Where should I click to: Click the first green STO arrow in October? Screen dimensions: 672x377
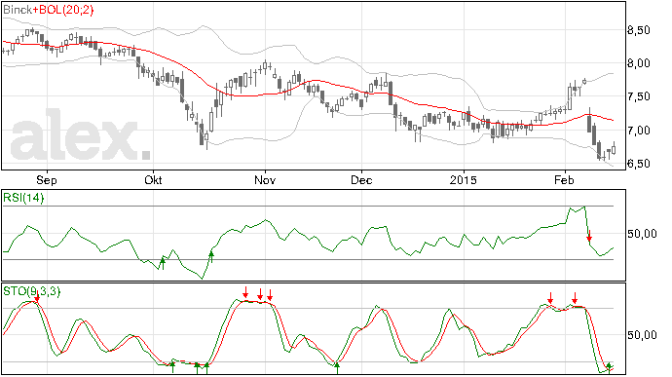pyautogui.click(x=172, y=367)
